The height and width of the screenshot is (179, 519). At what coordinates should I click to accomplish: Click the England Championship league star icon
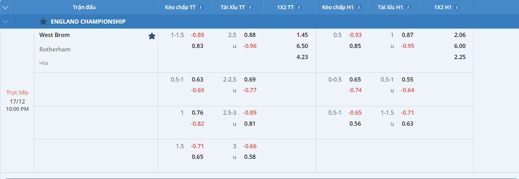click(43, 22)
